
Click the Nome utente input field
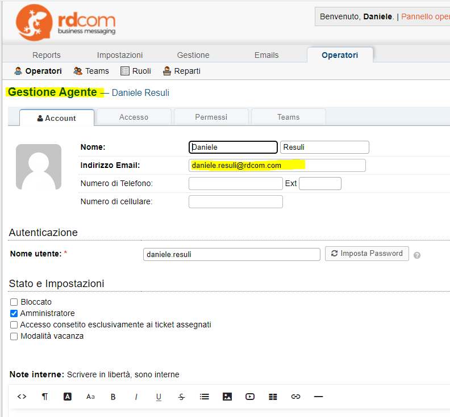pos(231,254)
